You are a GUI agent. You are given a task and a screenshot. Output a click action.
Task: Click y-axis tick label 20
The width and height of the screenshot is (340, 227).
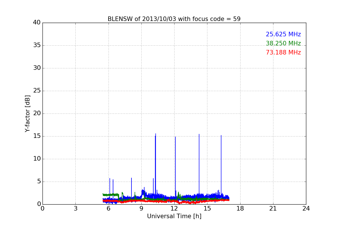pyautogui.click(x=37, y=113)
